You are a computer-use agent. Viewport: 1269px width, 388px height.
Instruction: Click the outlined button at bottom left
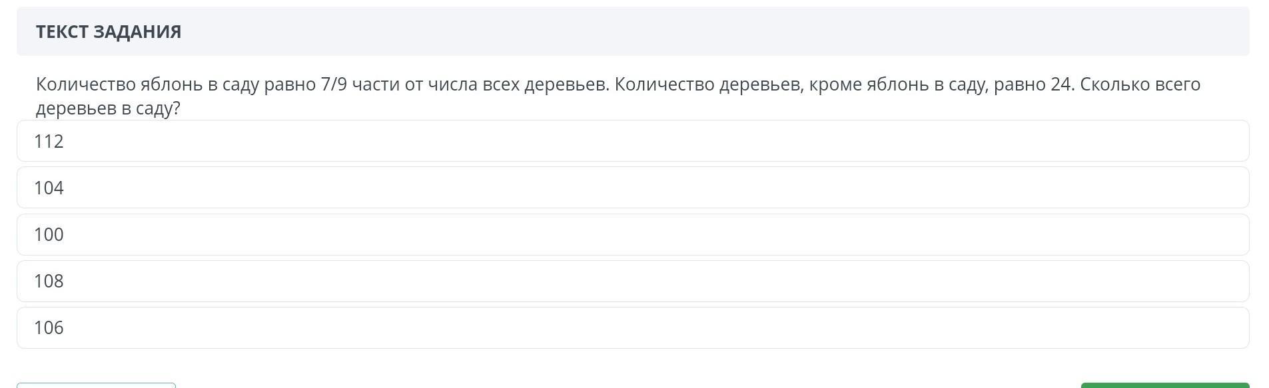pyautogui.click(x=96, y=385)
